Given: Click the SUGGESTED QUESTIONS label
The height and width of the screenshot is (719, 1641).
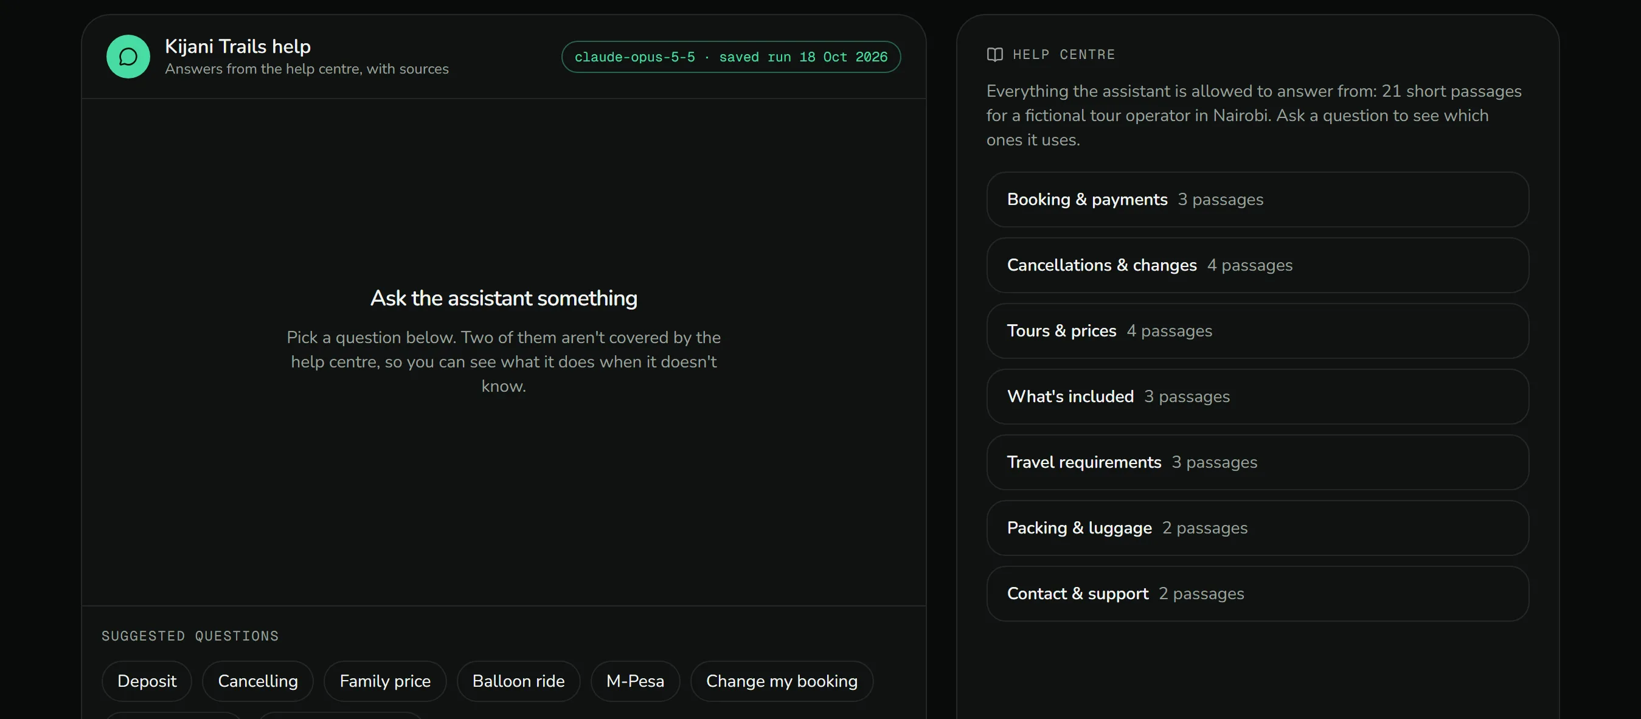Looking at the screenshot, I should 190,636.
